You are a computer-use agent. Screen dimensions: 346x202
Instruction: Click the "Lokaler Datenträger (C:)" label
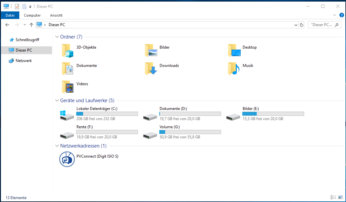click(x=97, y=109)
